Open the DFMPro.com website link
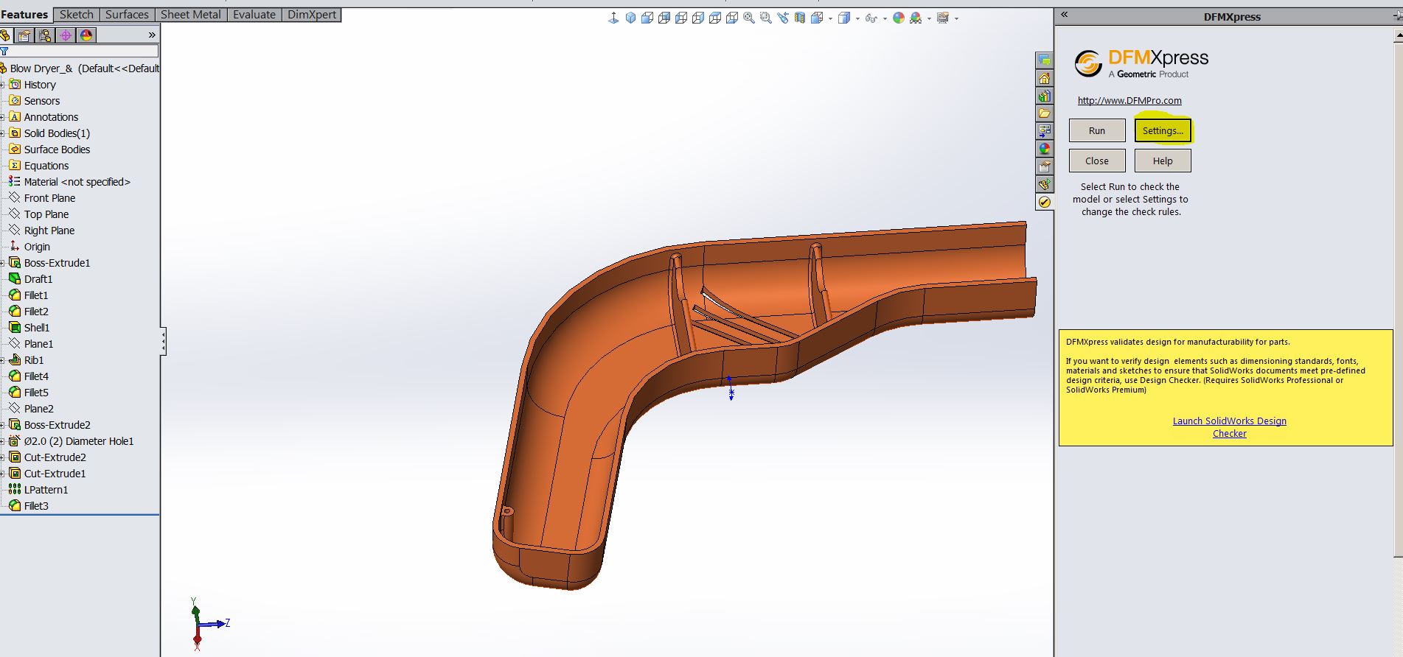The image size is (1403, 657). (x=1129, y=101)
